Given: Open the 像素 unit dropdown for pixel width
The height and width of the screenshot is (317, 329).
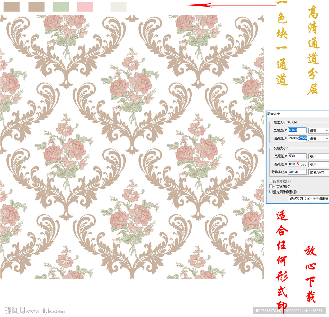Looking at the screenshot, I should 318,131.
